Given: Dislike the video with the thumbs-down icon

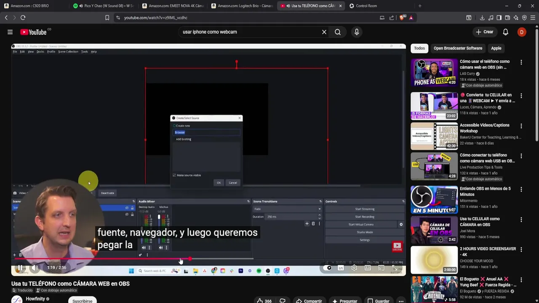Looking at the screenshot, I should click(283, 301).
